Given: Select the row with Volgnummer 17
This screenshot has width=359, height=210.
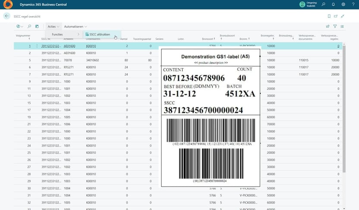Looking at the screenshot, I should point(178,110).
